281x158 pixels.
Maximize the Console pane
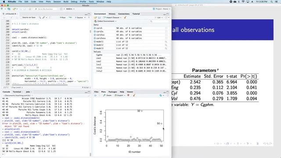89,92
